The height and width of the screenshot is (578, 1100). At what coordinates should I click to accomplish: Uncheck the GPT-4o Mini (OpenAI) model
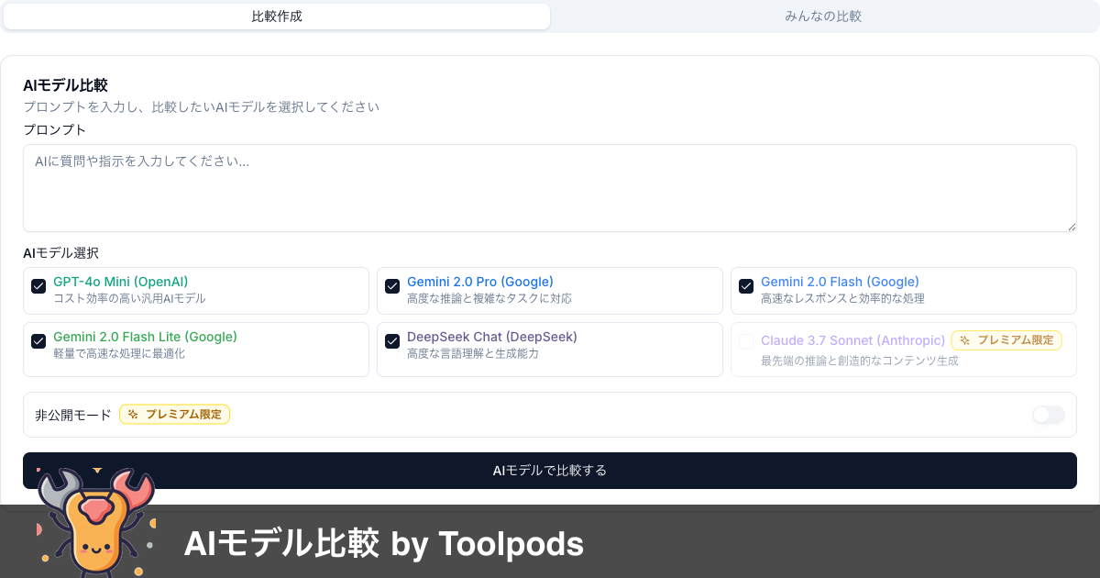click(38, 286)
